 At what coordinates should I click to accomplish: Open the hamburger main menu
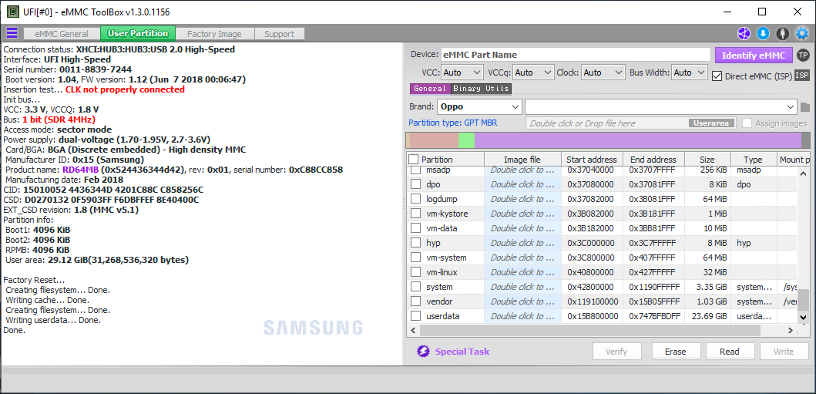tap(12, 33)
